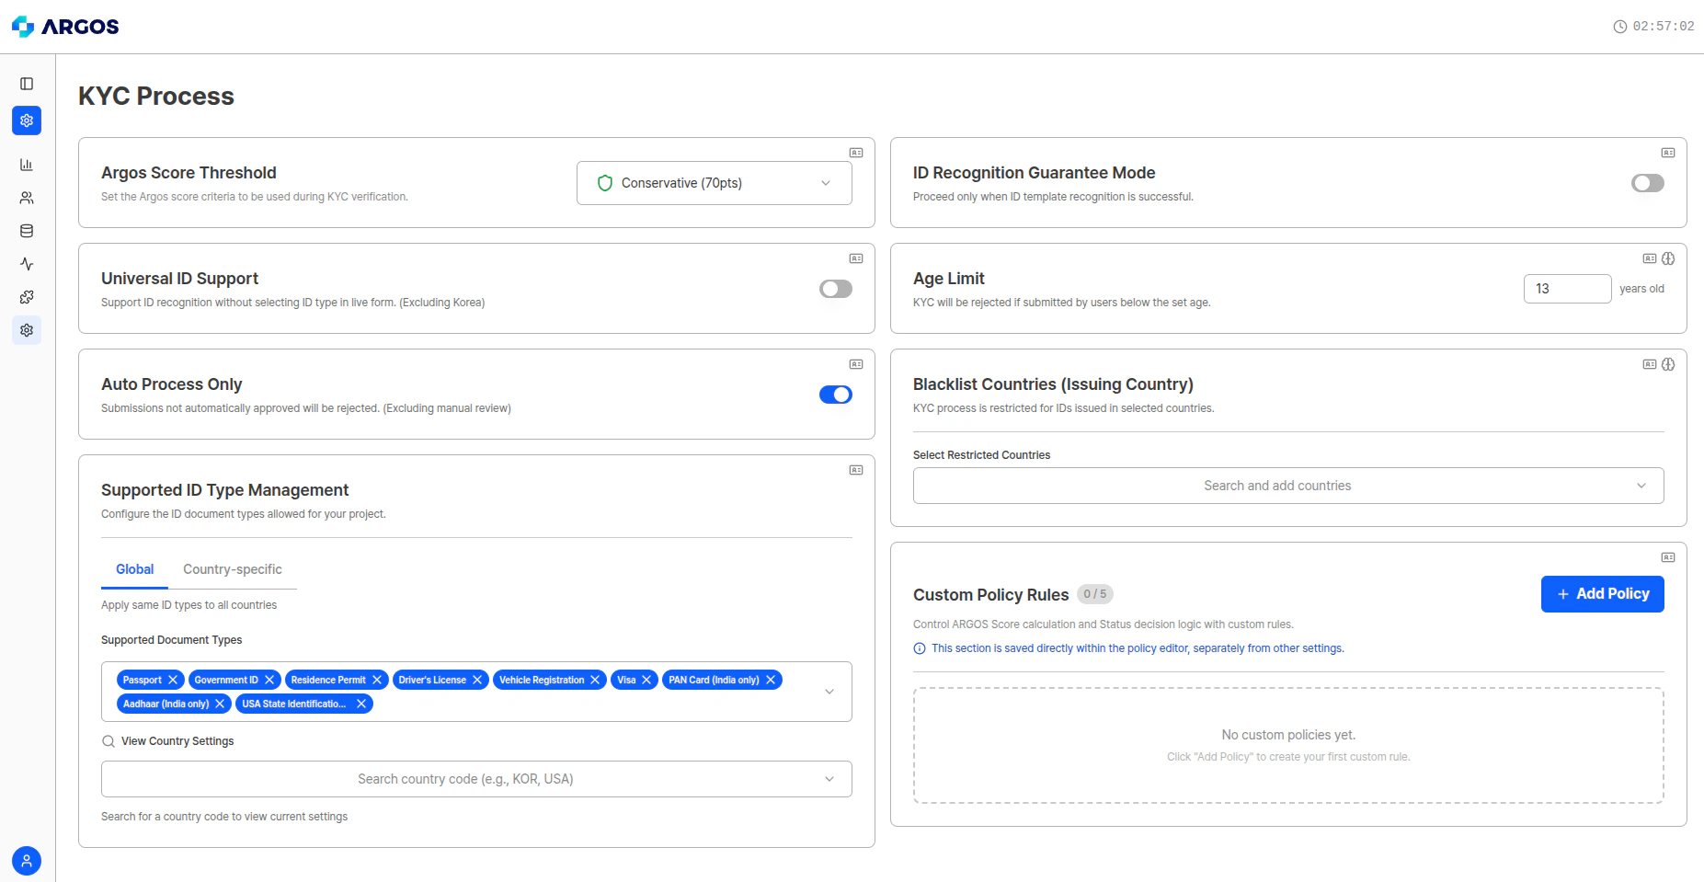Select the Global tab
Screen dimensions: 1704x882
(x=134, y=569)
